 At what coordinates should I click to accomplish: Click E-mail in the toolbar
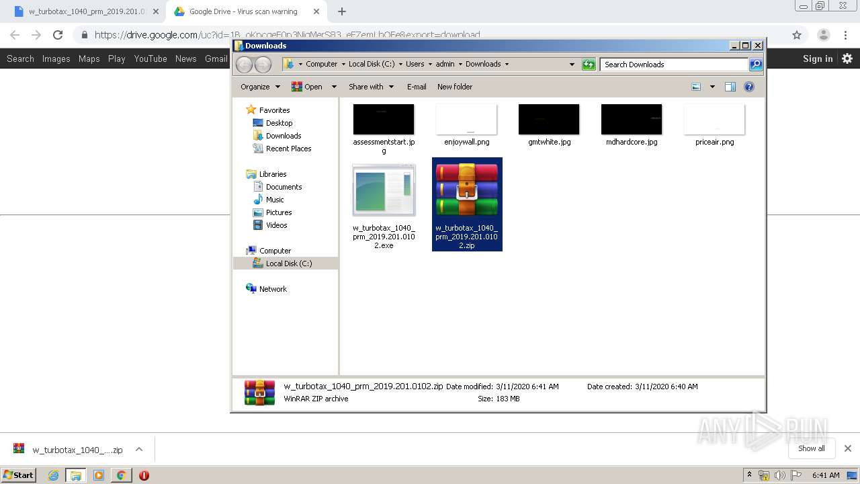(417, 87)
